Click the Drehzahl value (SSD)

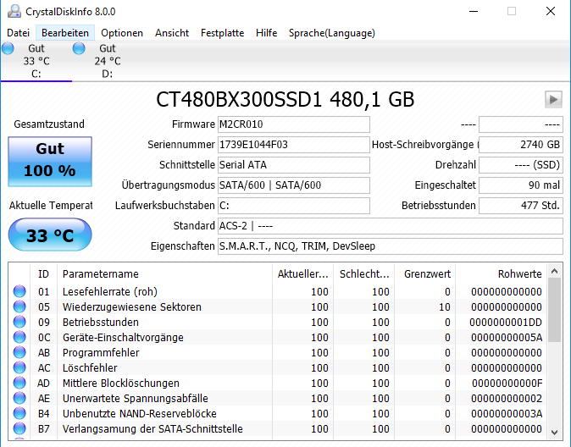click(x=521, y=165)
